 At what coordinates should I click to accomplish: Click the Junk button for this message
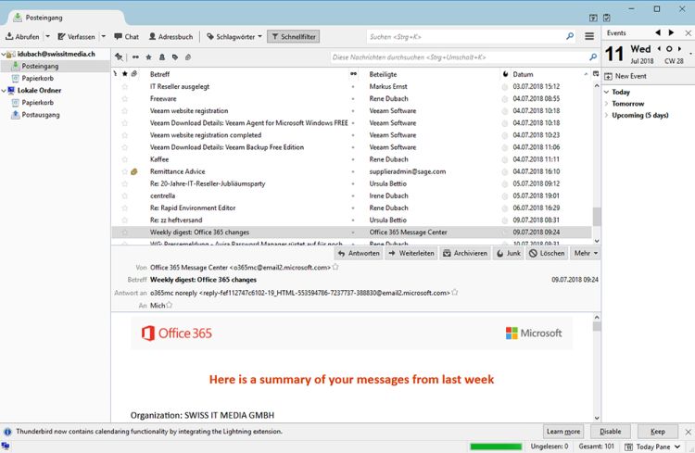509,253
